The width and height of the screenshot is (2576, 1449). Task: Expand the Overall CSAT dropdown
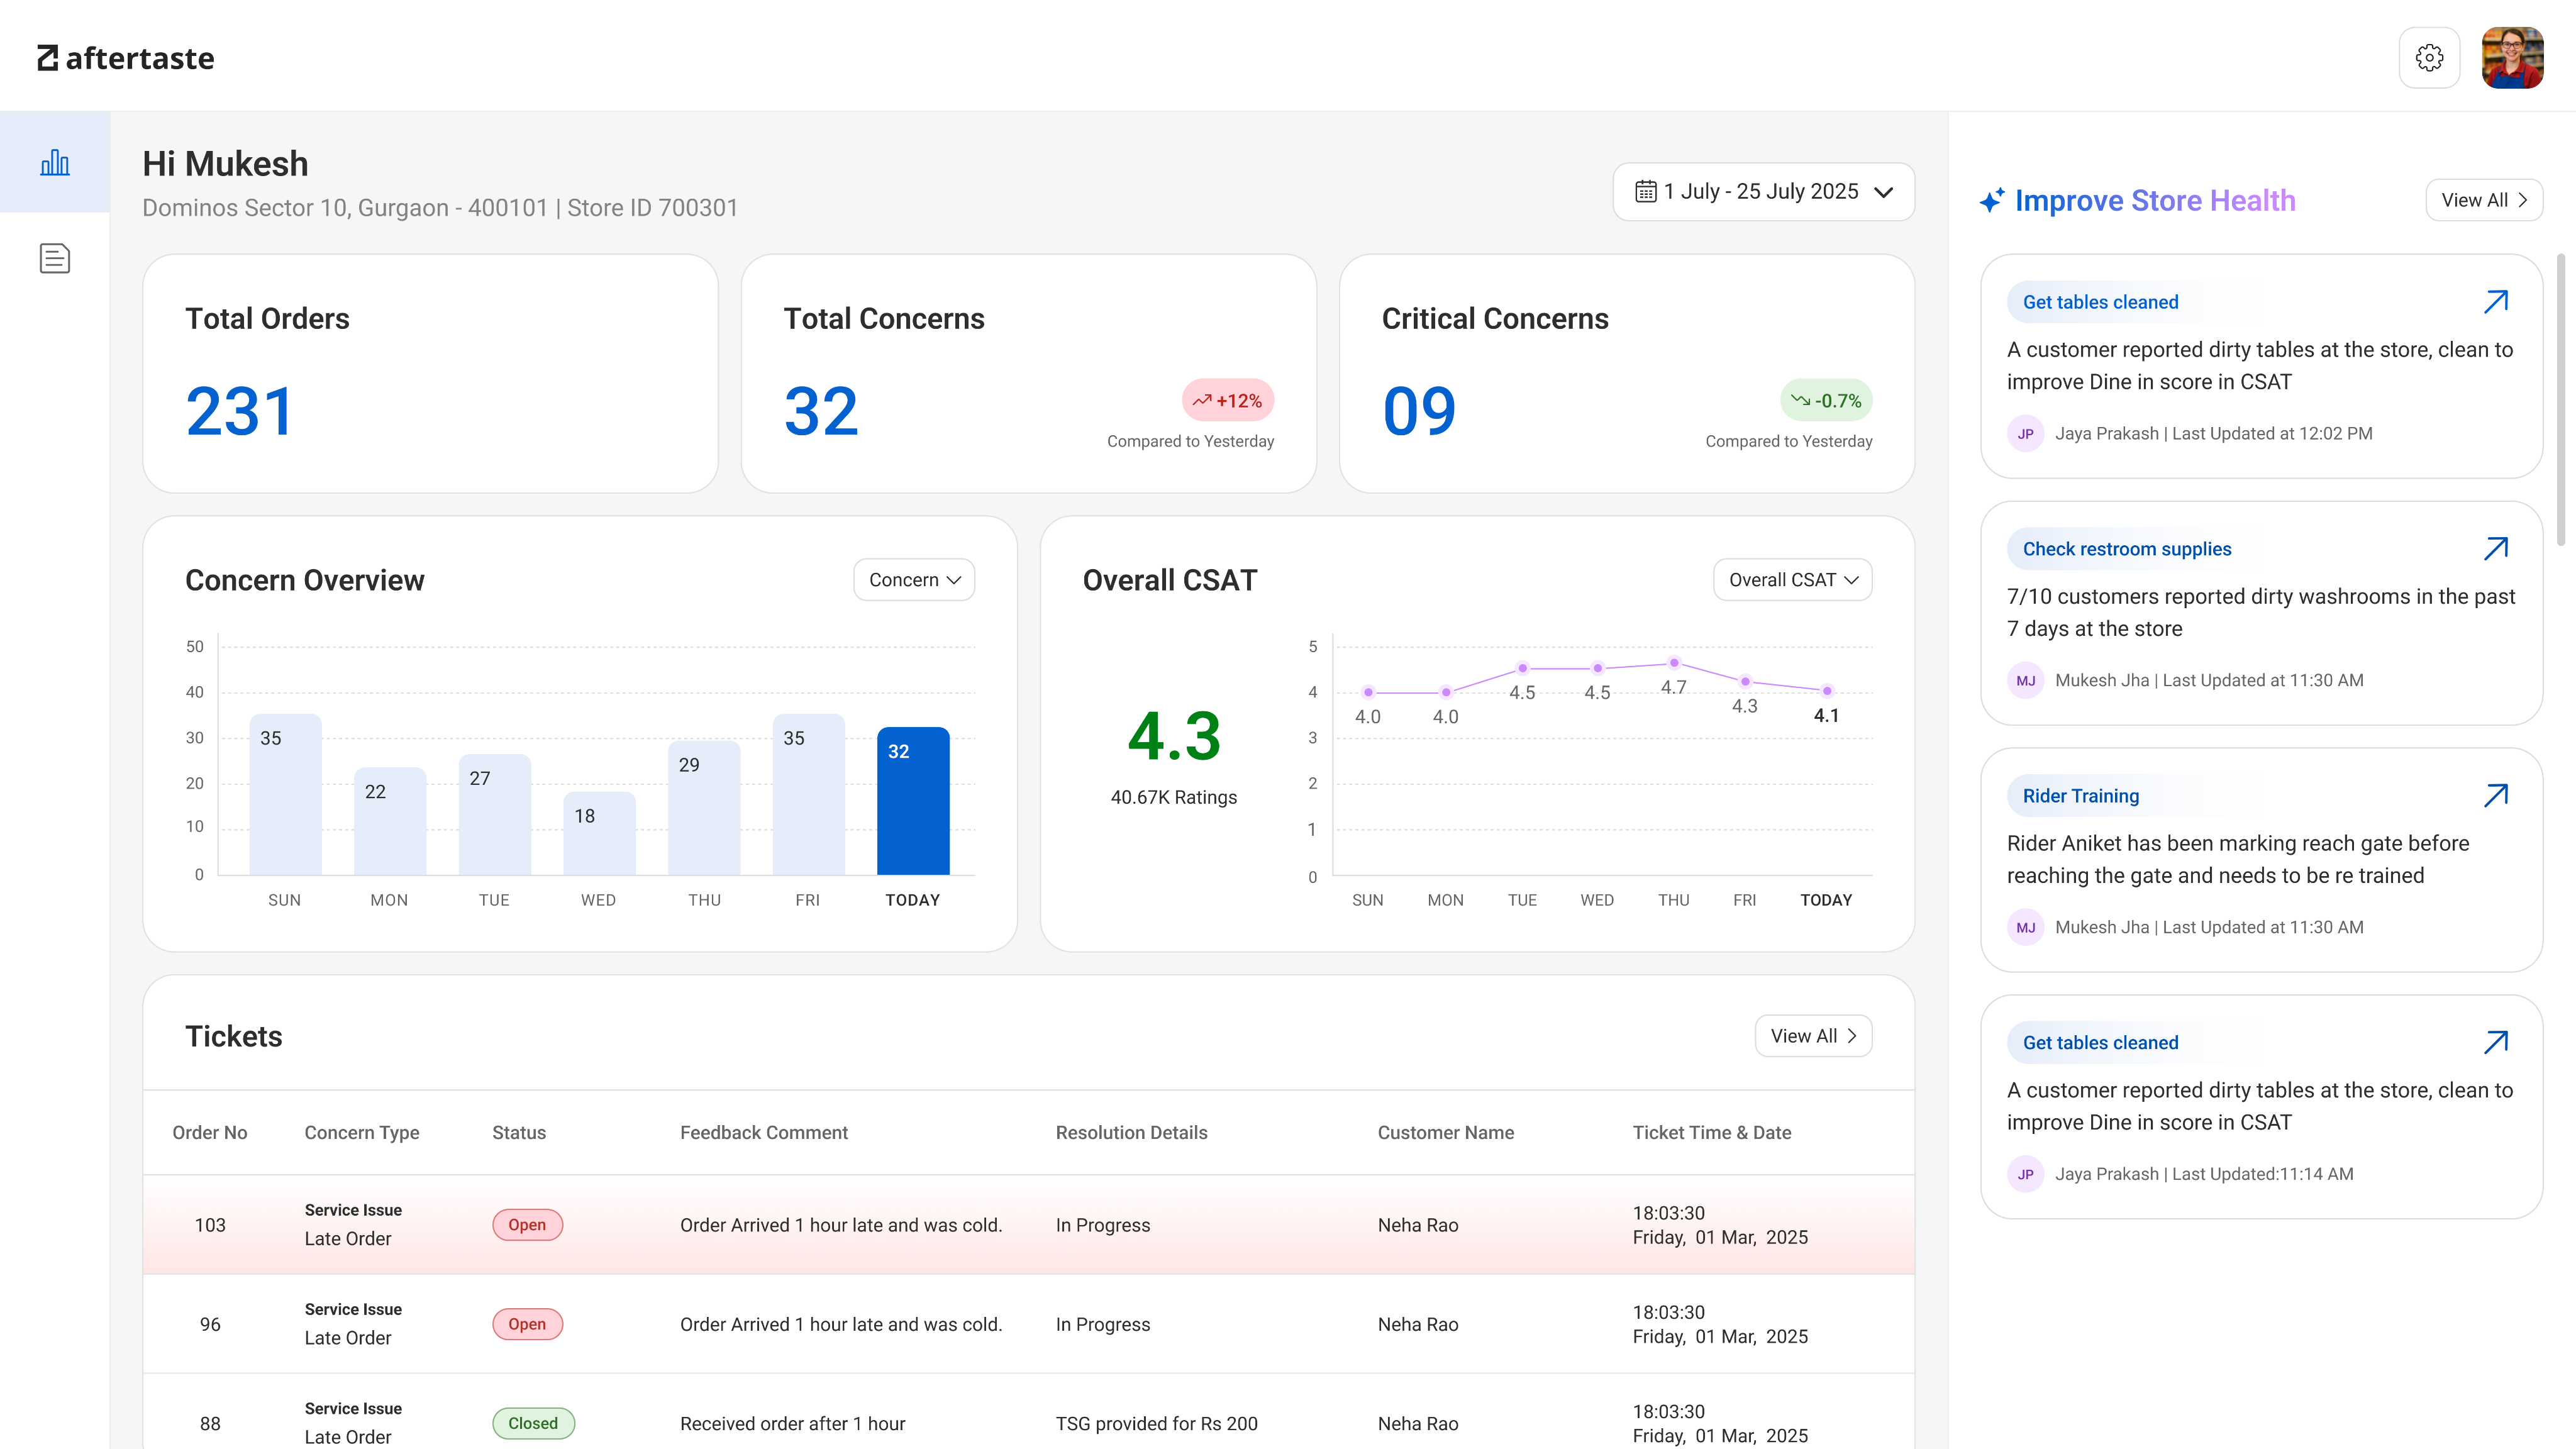pyautogui.click(x=1792, y=580)
